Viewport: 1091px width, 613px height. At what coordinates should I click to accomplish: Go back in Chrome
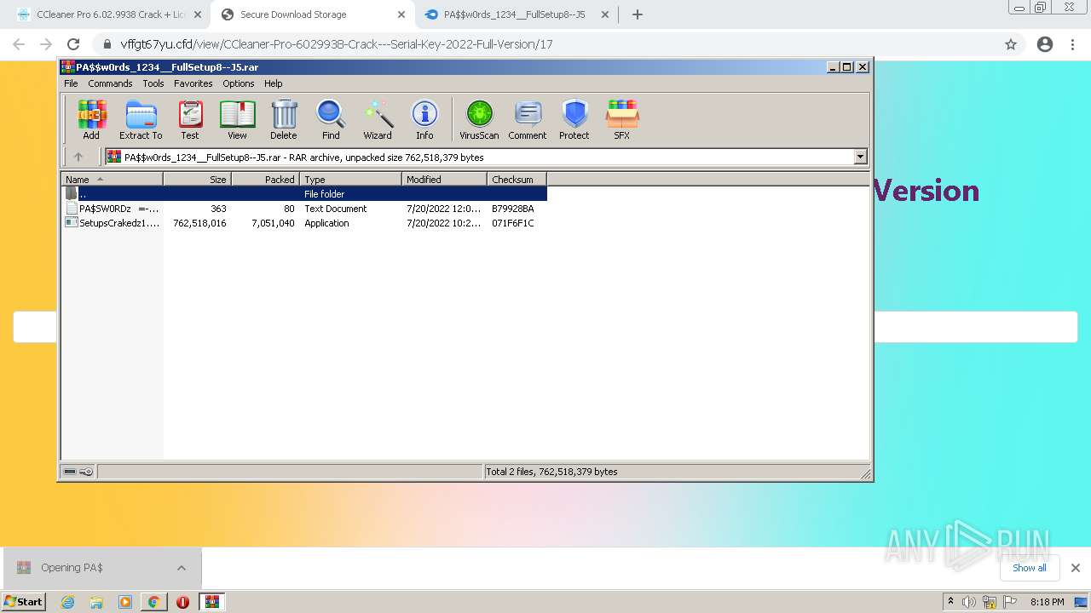(x=19, y=44)
